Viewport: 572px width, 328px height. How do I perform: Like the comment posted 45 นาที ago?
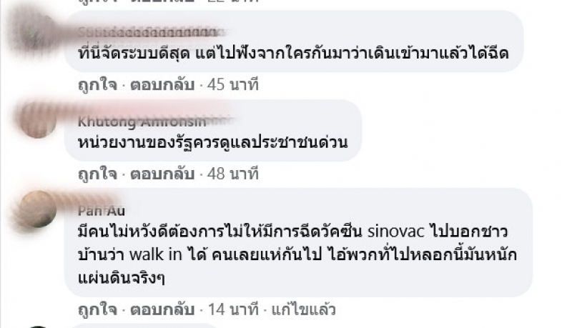click(x=97, y=85)
